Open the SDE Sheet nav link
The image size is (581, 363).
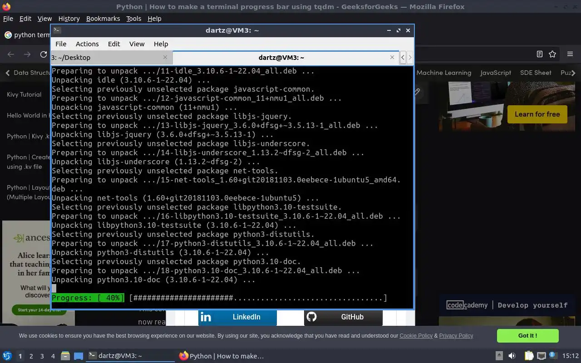pyautogui.click(x=536, y=73)
